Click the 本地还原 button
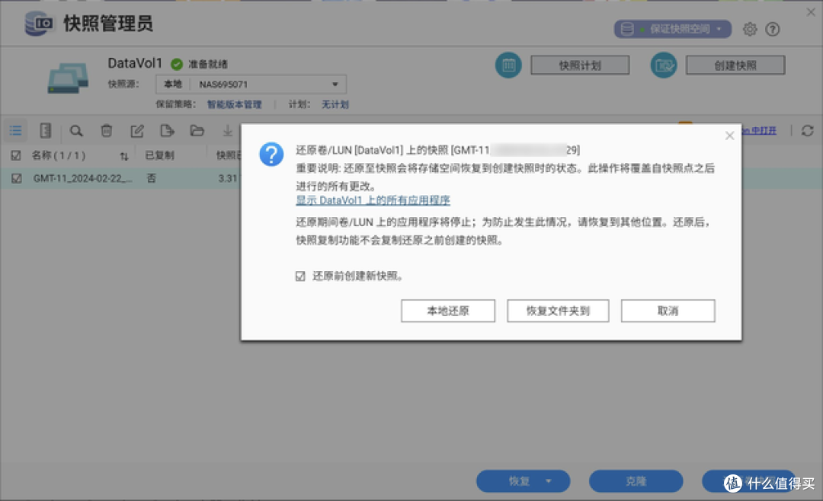Screen dimensions: 823x501 click(448, 311)
